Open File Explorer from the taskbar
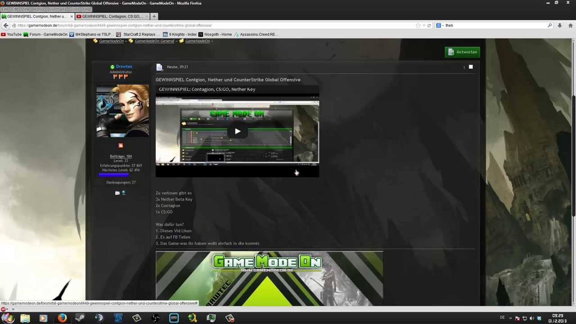Screen dimensions: 576x324 [25, 318]
